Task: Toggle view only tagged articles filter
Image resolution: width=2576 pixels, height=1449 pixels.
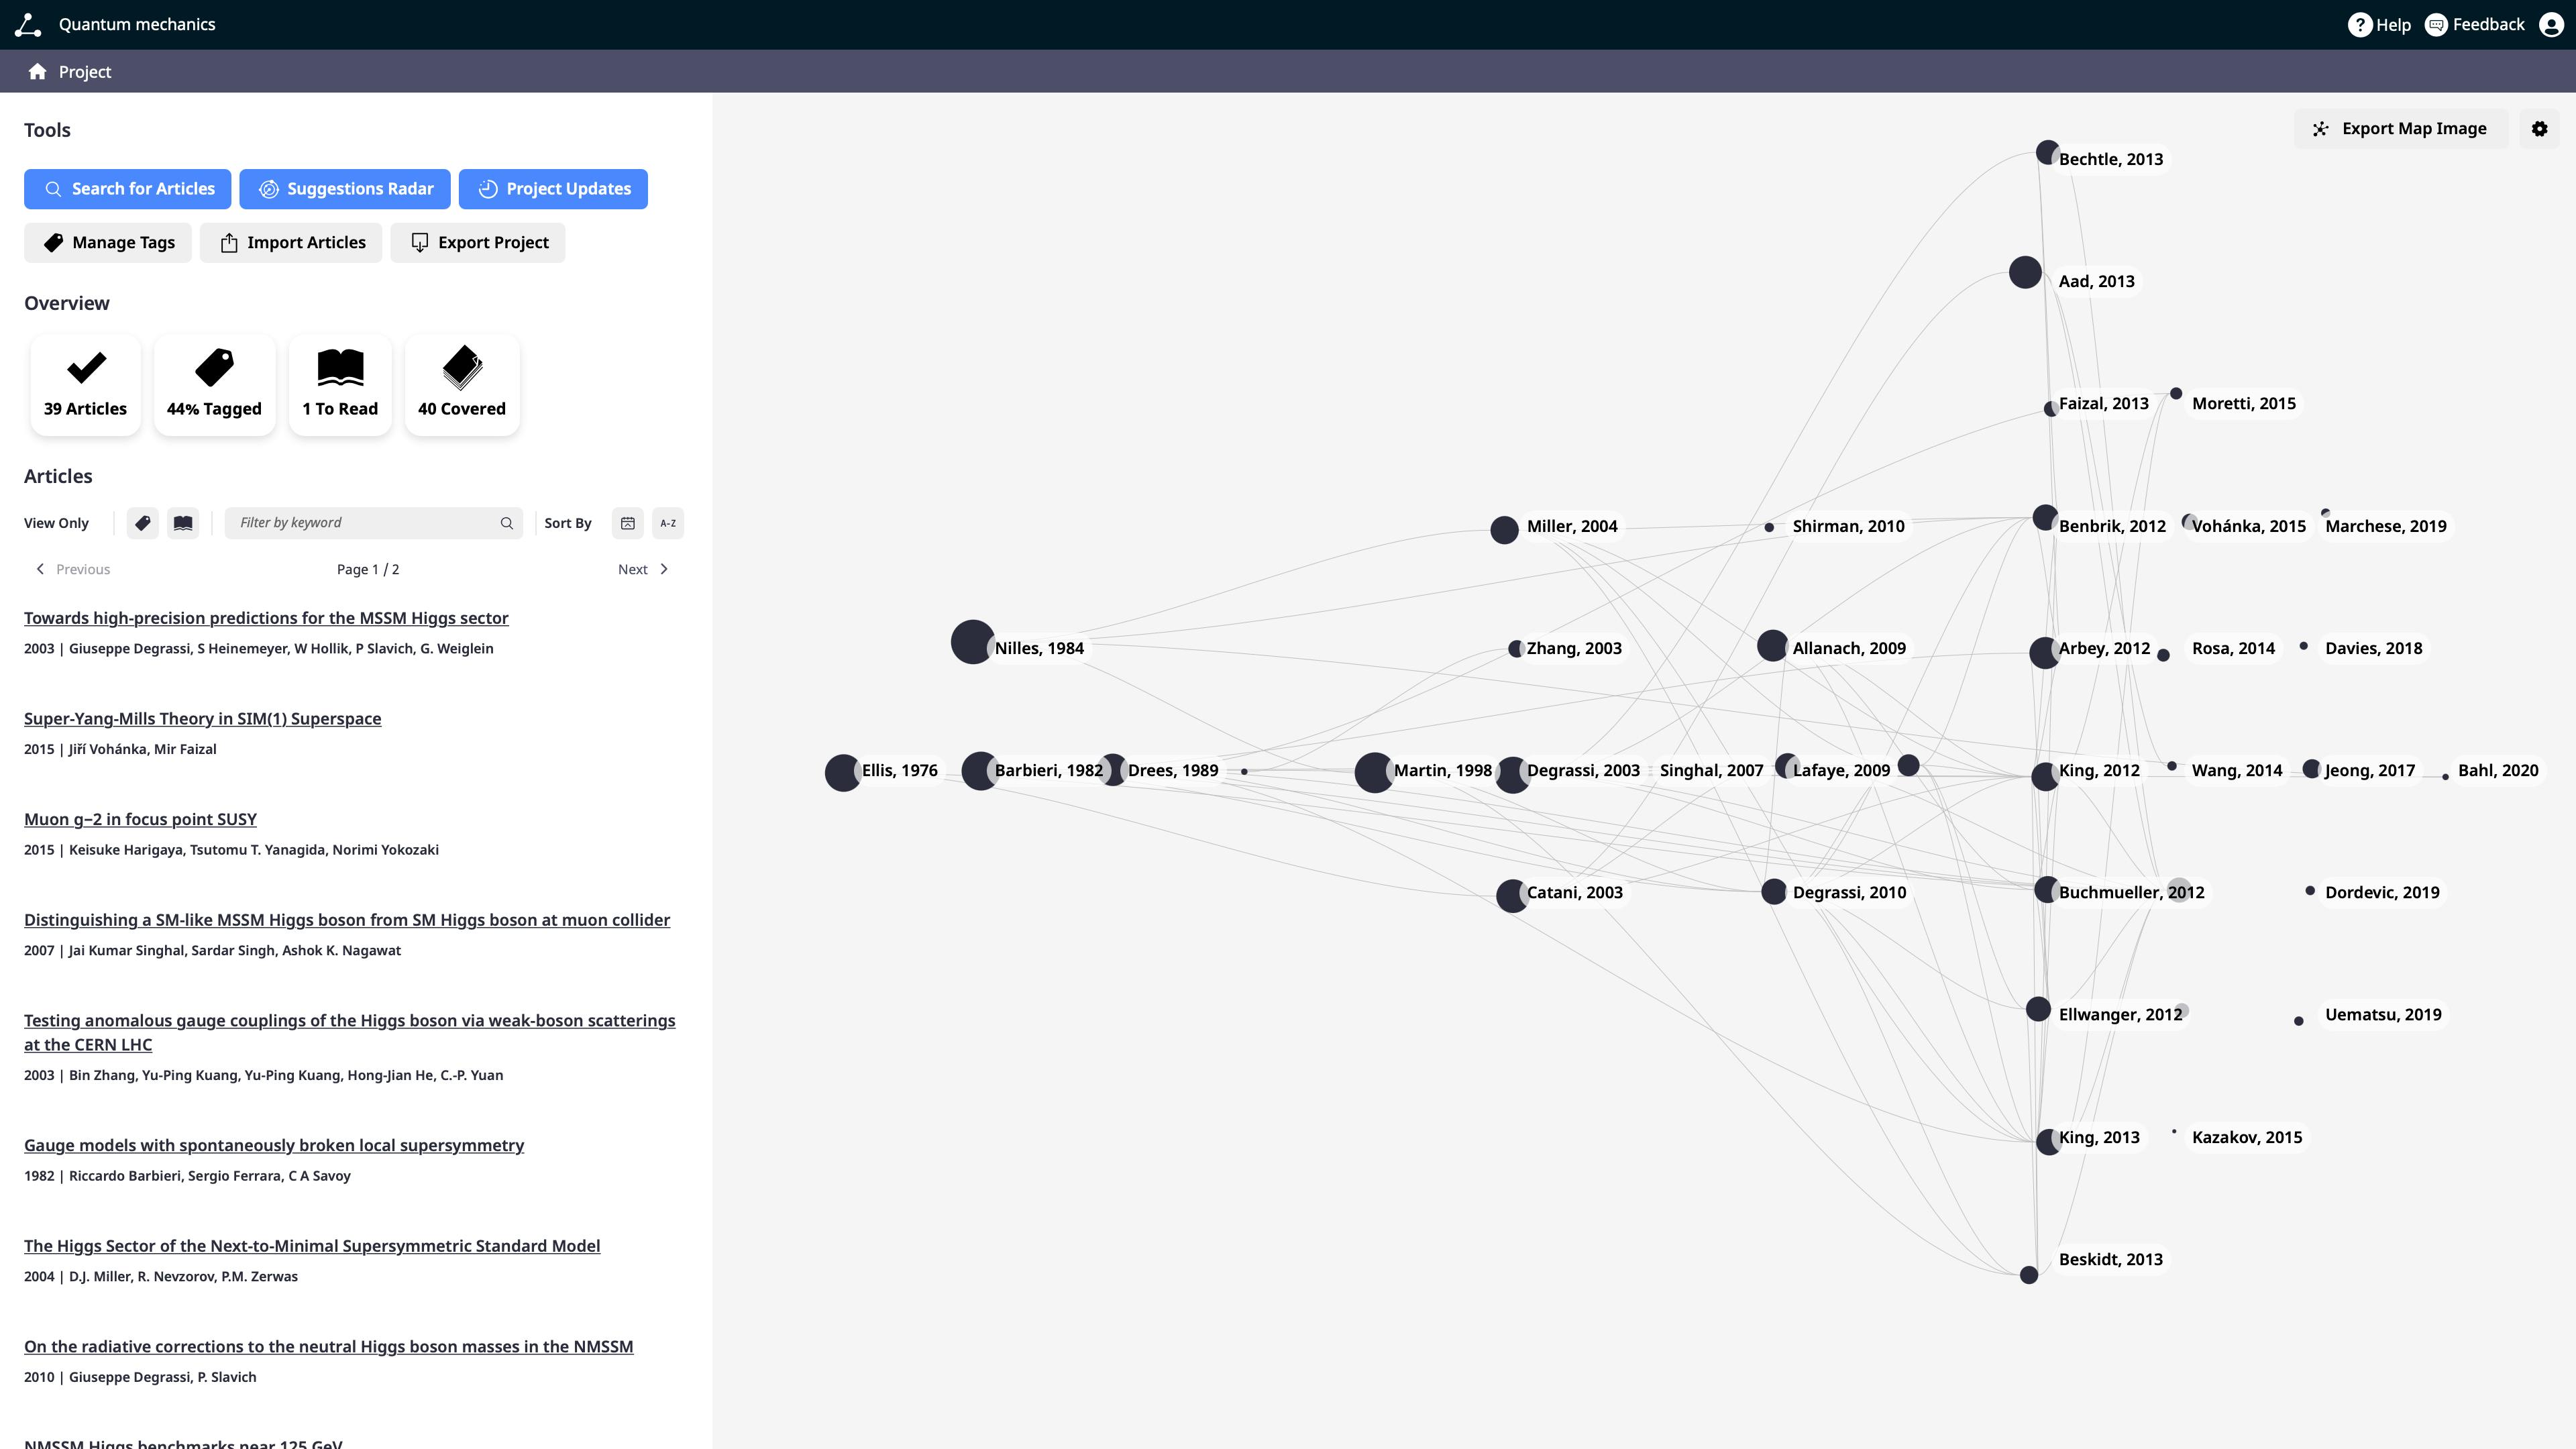Action: (143, 523)
